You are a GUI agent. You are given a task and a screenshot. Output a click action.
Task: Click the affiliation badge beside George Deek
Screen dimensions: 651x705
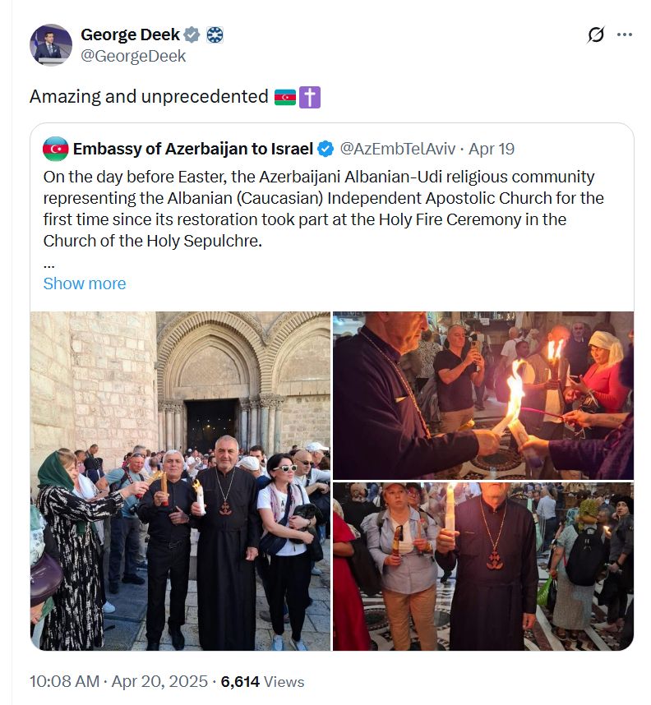click(215, 35)
